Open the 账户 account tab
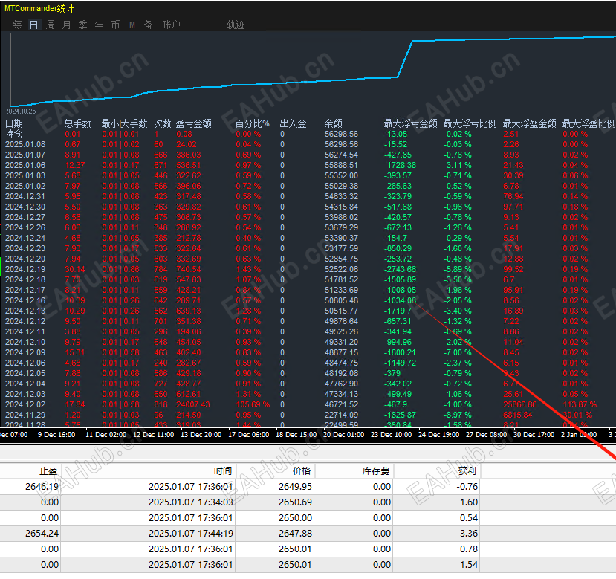The image size is (616, 579). pos(172,25)
